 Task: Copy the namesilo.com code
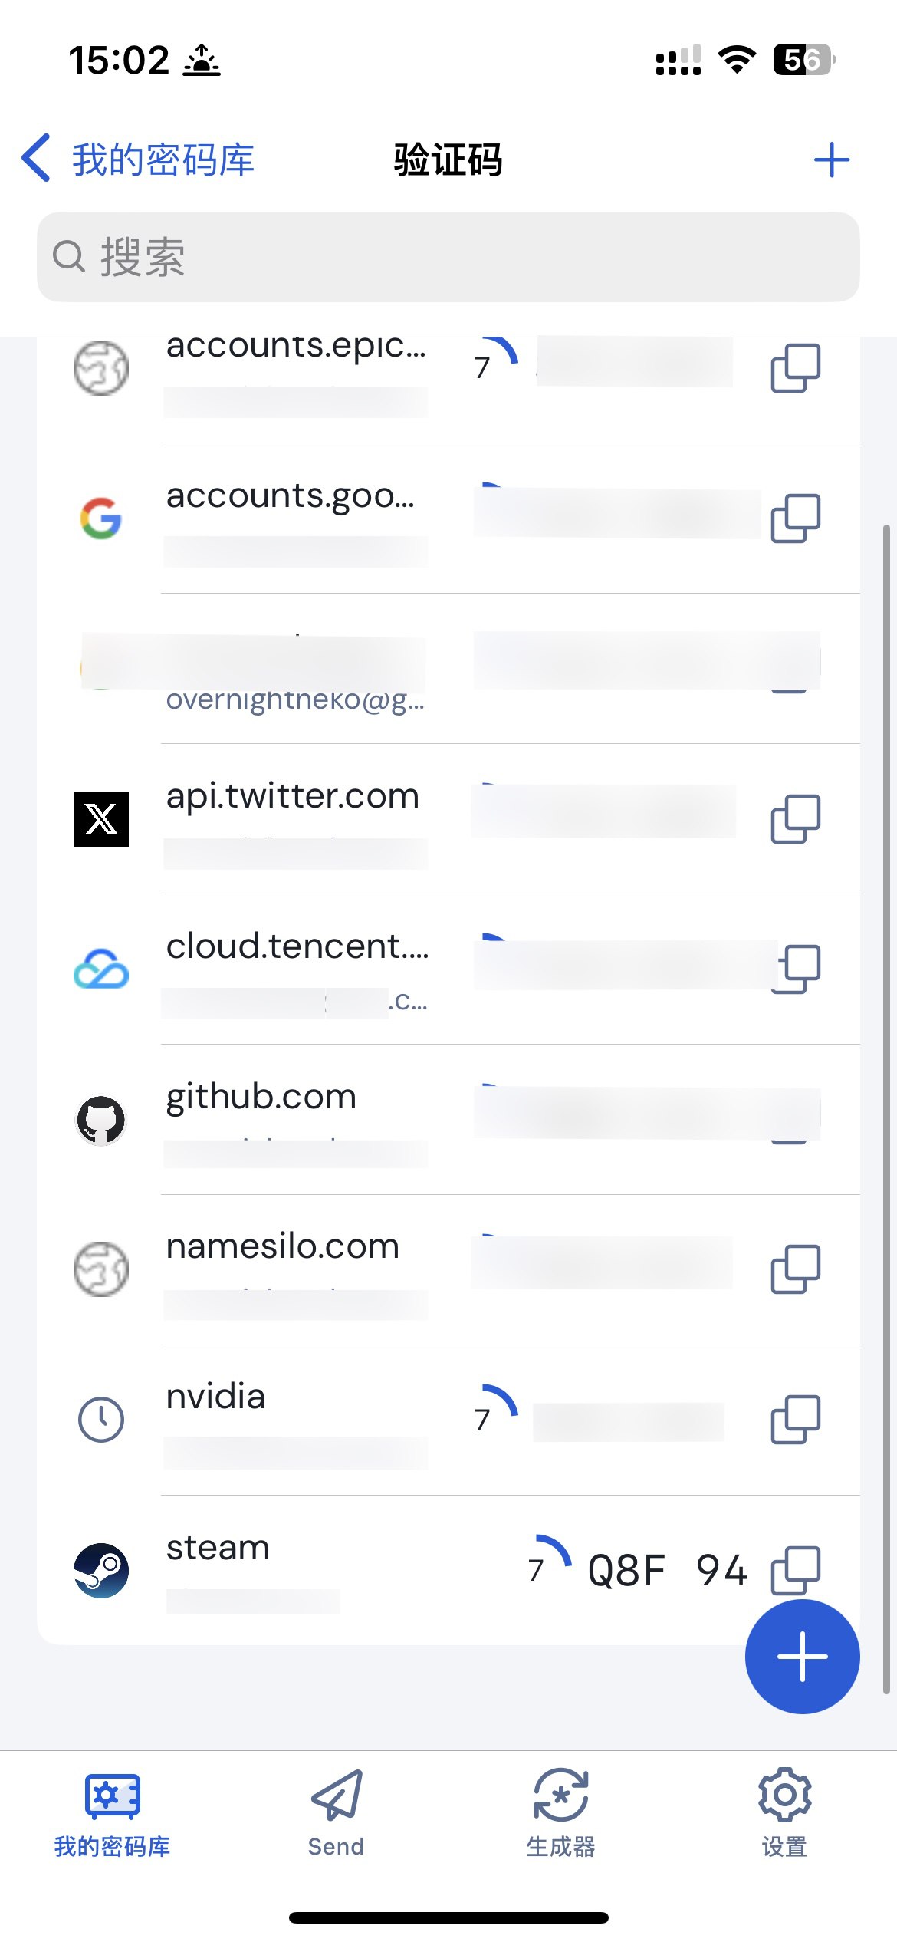pyautogui.click(x=795, y=1269)
